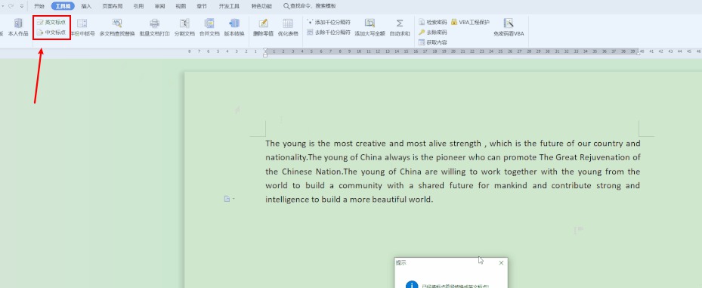The height and width of the screenshot is (288, 702).
Task: Open the 视图 (View) tab
Action: [181, 6]
